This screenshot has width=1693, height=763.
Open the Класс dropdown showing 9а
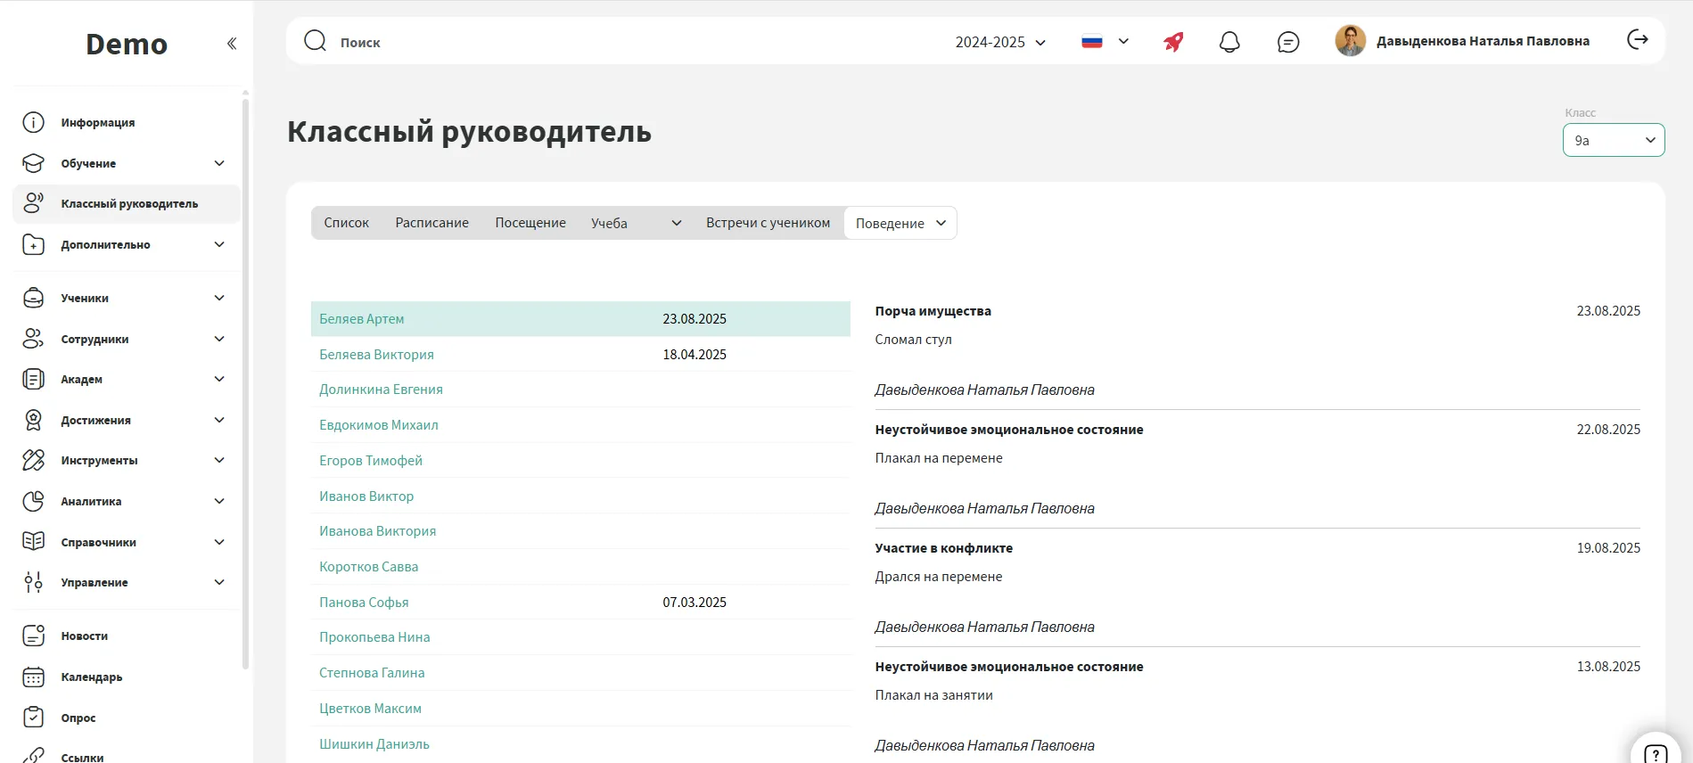pyautogui.click(x=1613, y=141)
